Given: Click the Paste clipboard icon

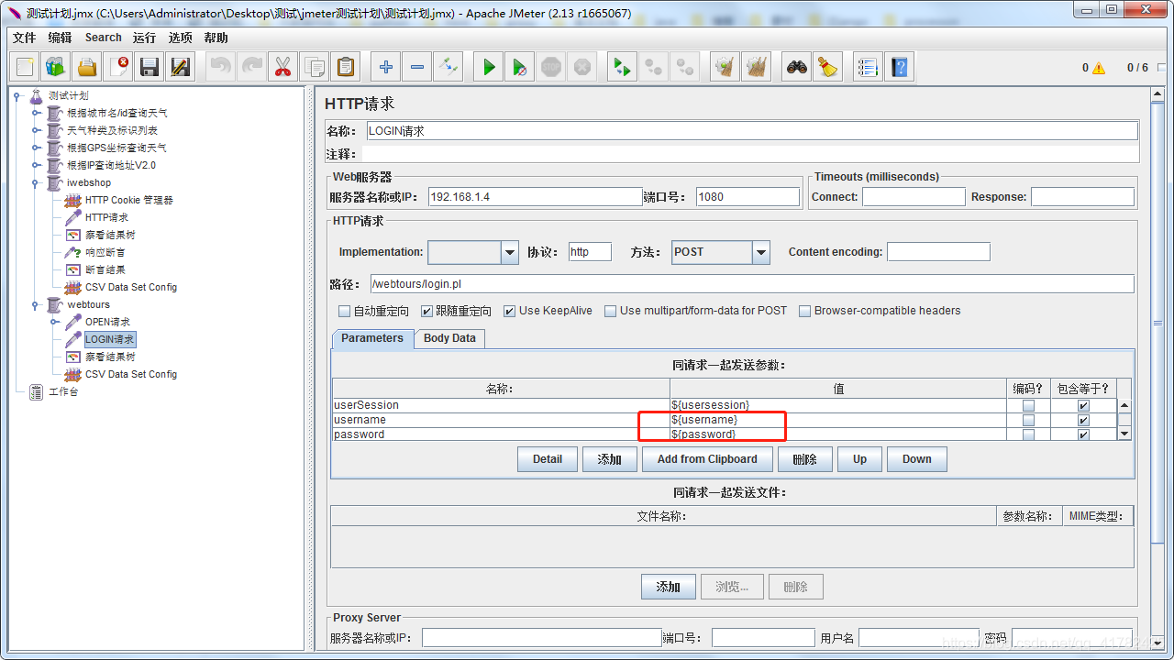Looking at the screenshot, I should tap(346, 67).
